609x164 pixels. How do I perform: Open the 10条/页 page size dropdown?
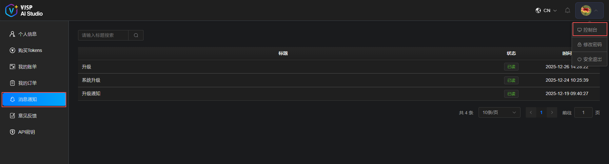pos(499,112)
